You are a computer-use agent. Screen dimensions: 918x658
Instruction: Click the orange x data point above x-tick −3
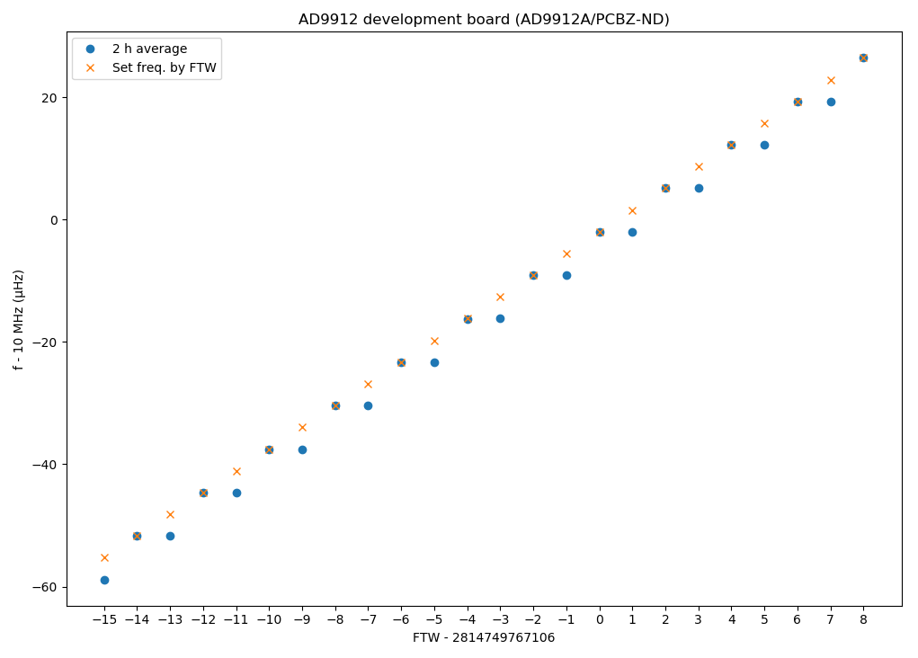click(x=500, y=298)
